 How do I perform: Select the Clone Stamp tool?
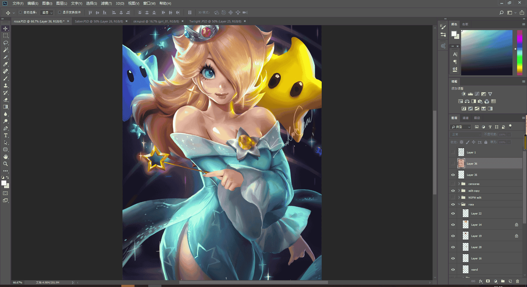[5, 86]
